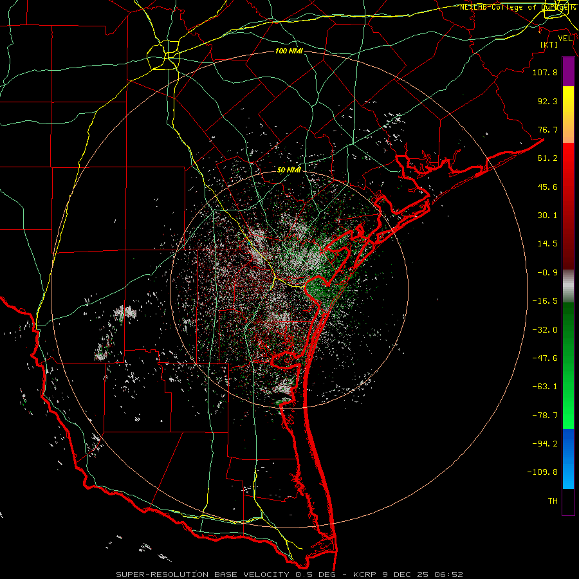Click the KCRP station identifier in caption
This screenshot has width=579, height=579.
366,574
